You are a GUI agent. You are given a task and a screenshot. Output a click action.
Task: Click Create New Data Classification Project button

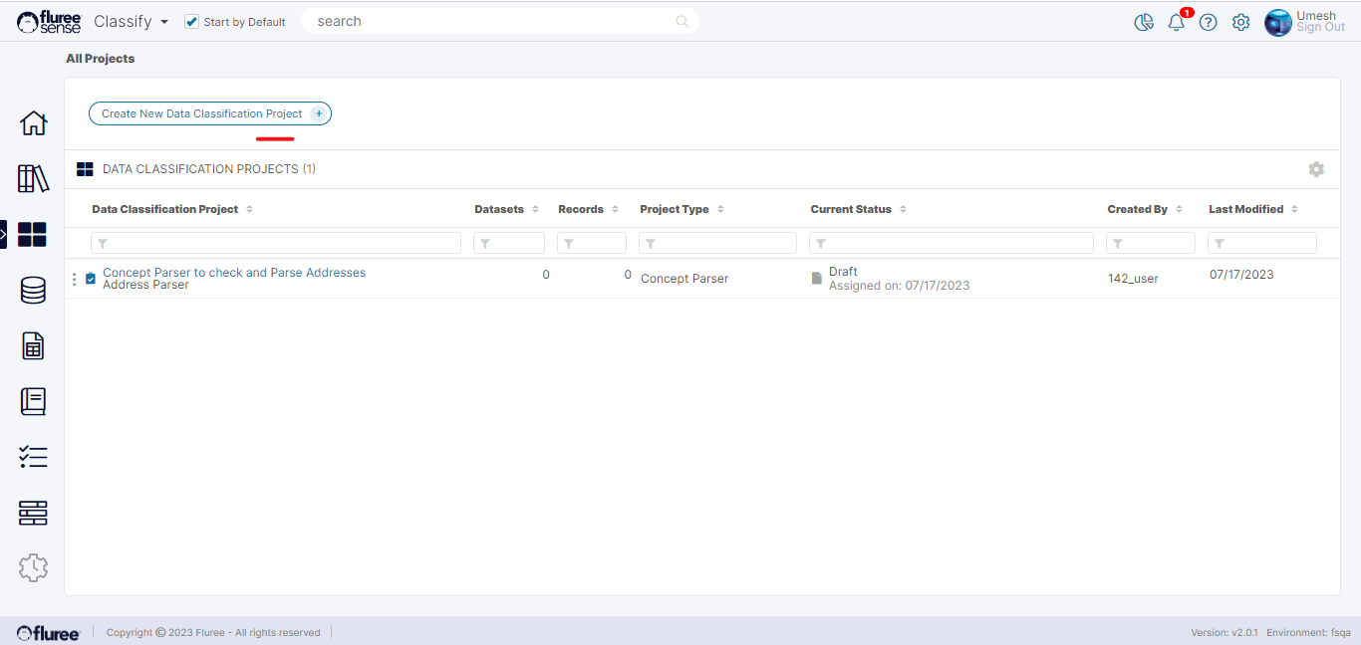pos(209,113)
